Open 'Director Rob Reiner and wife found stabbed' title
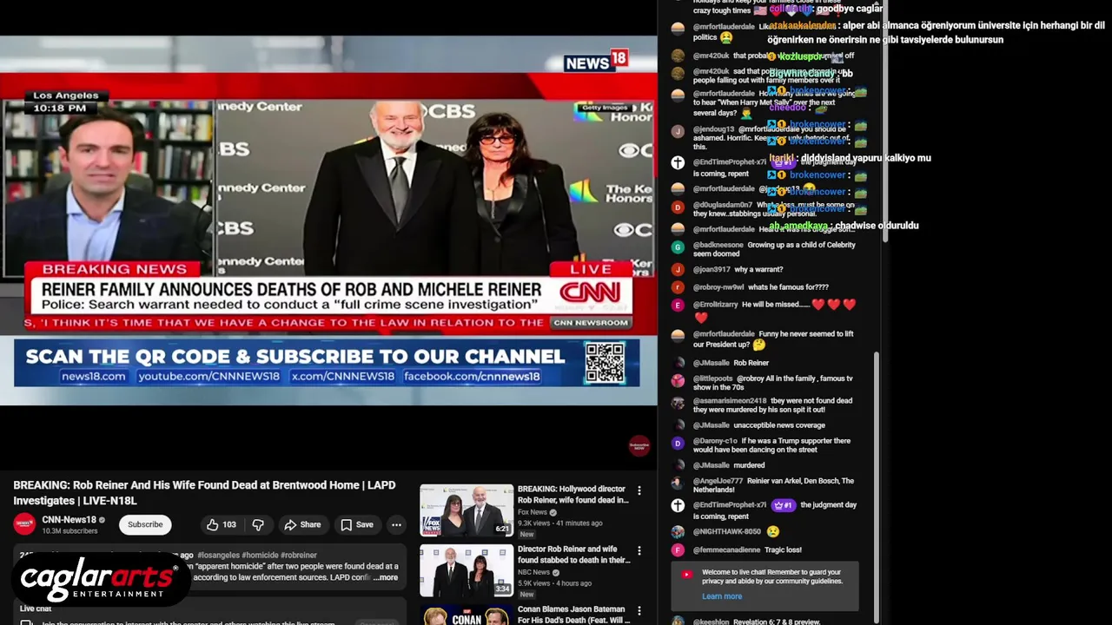The width and height of the screenshot is (1112, 625). (x=574, y=554)
